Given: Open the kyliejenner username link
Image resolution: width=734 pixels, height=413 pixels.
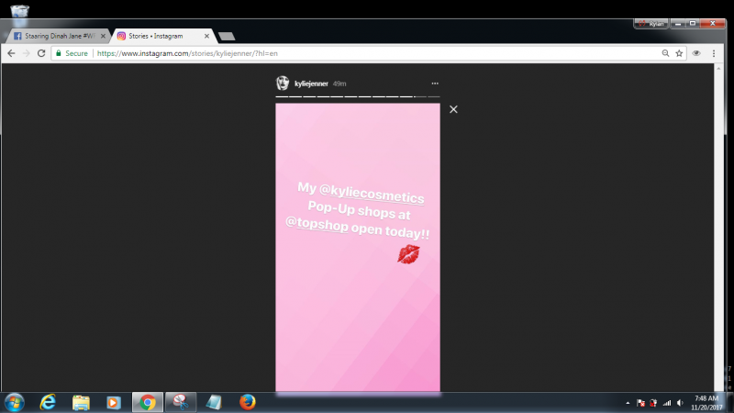Looking at the screenshot, I should pos(311,84).
